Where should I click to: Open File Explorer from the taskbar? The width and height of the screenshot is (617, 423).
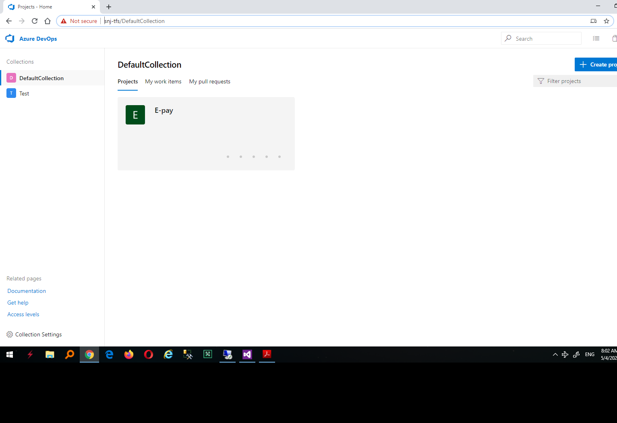click(x=50, y=355)
